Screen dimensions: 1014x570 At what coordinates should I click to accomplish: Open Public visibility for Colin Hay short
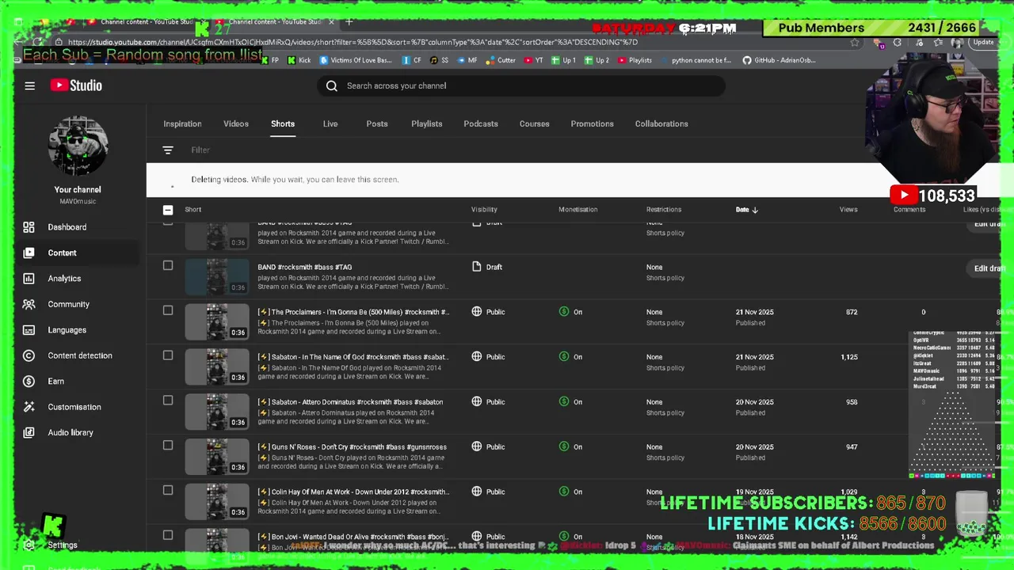488,492
